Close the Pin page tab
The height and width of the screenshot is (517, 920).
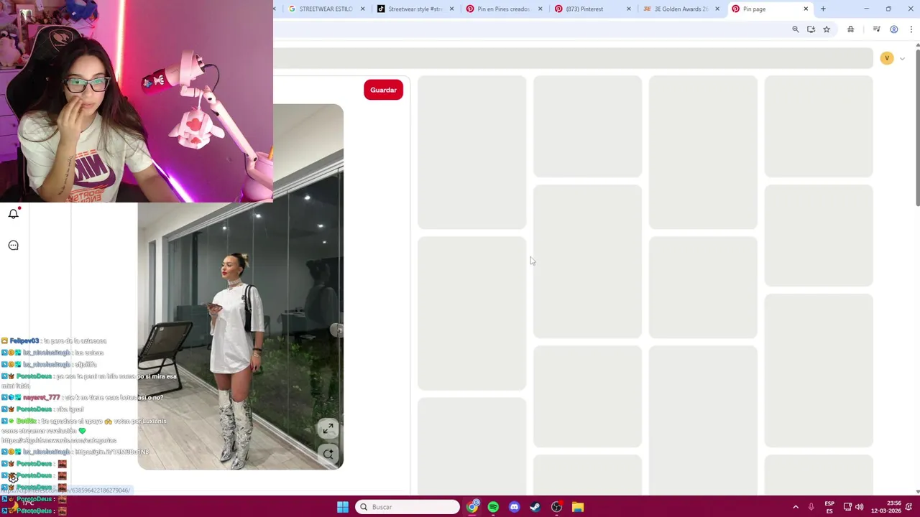coord(806,9)
